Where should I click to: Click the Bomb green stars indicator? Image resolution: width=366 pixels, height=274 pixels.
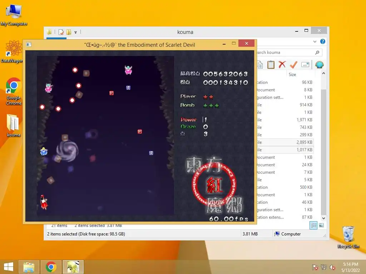211,106
